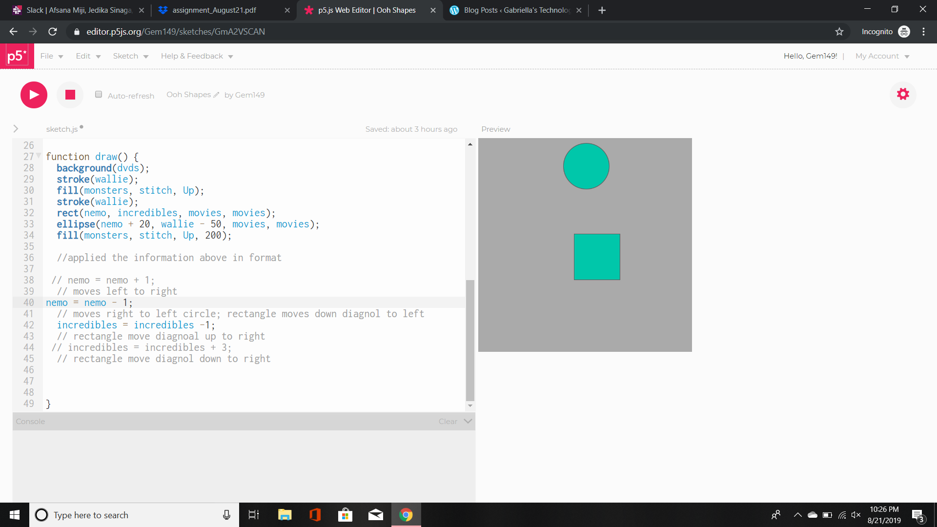Click the p5* logo icon
This screenshot has width=937, height=527.
tap(17, 56)
